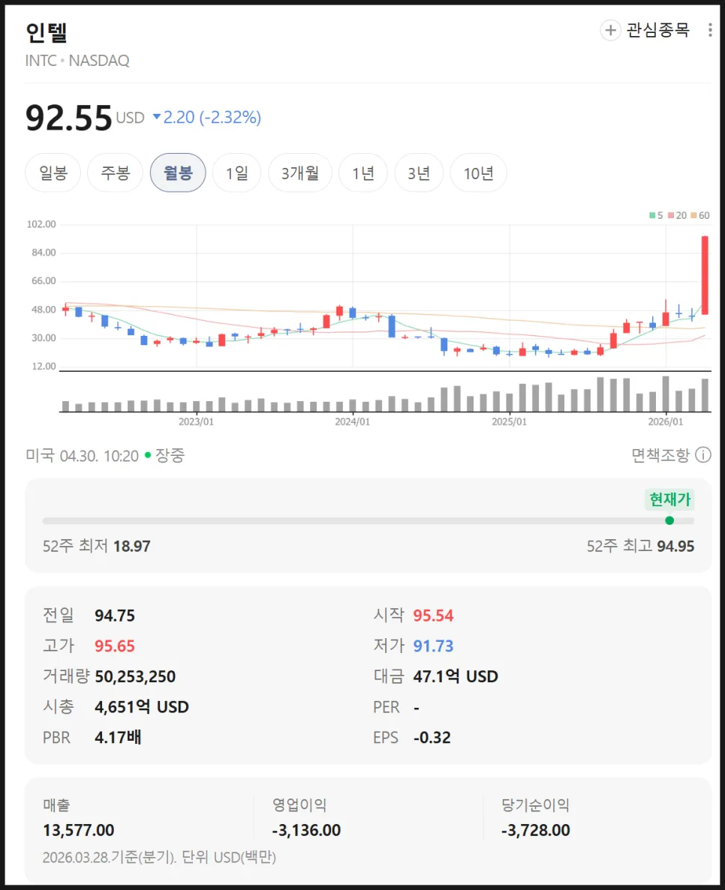Viewport: 725px width, 890px height.
Task: Show the 10년 ten-year chart
Action: (478, 172)
